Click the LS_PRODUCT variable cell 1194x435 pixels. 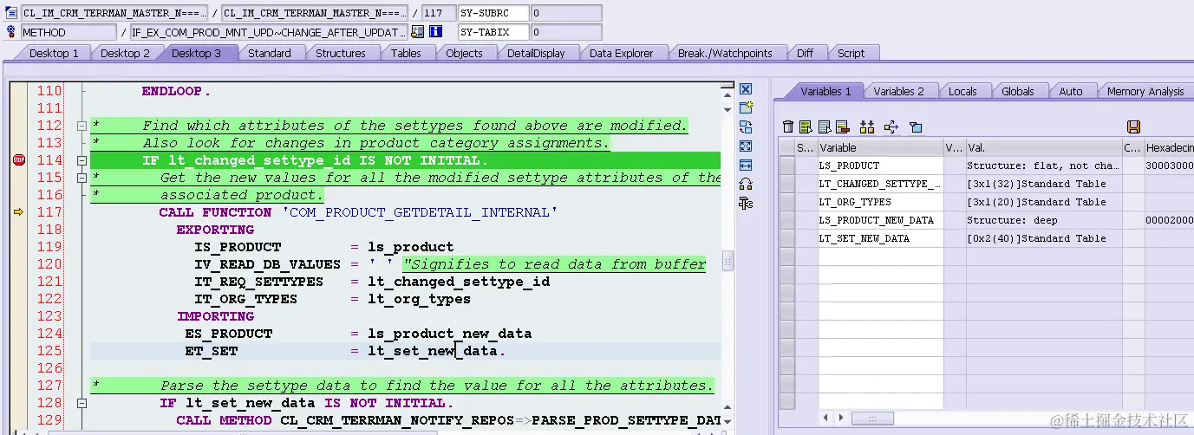(x=879, y=166)
